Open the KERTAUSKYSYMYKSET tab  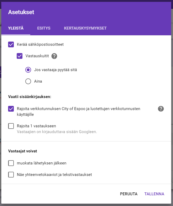(85, 28)
